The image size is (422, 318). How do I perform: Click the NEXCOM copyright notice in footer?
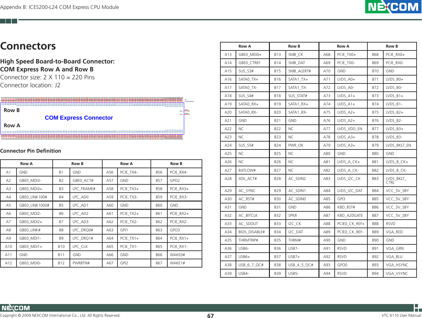click(x=60, y=315)
